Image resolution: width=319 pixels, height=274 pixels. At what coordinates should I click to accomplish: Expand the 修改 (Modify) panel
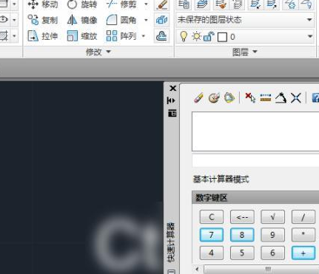(x=98, y=52)
